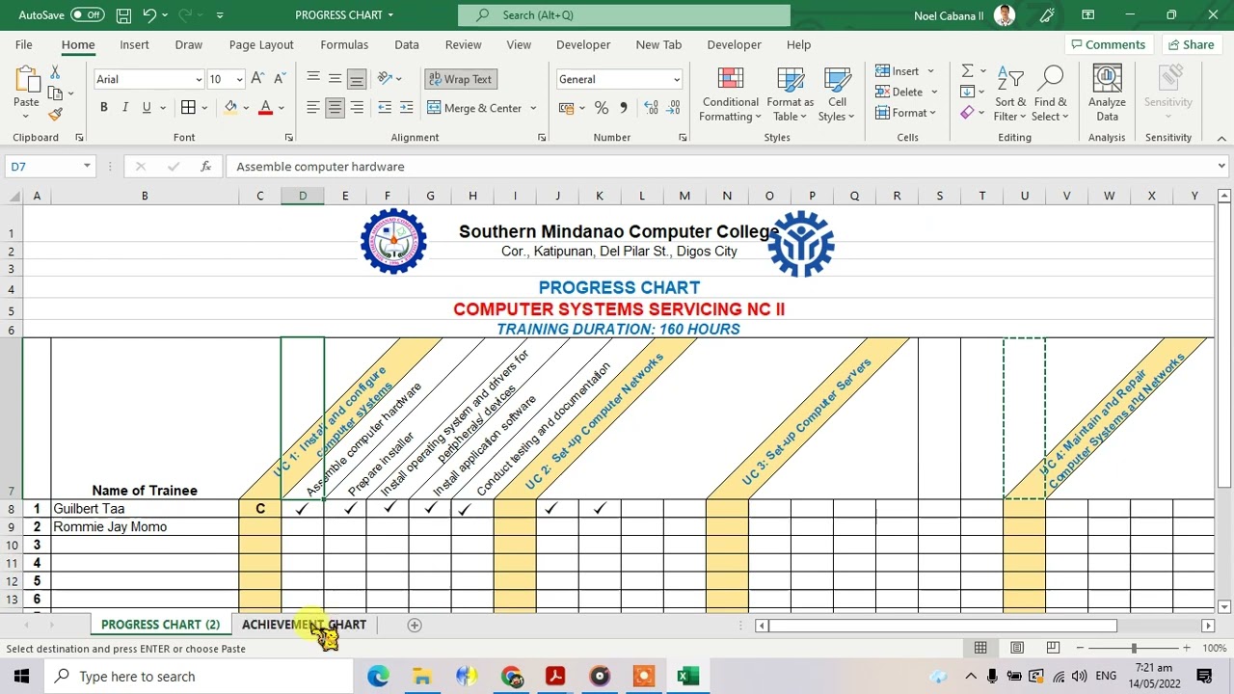Click the Undo arrow icon

[149, 15]
